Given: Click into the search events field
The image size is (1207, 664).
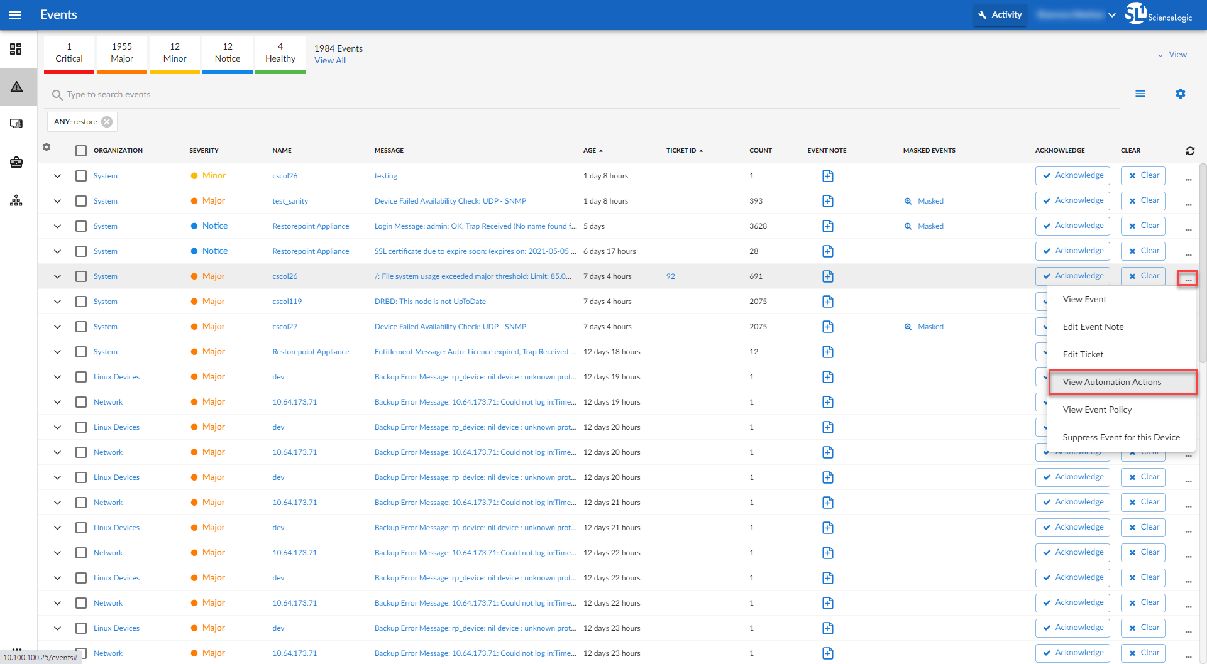Looking at the screenshot, I should pyautogui.click(x=251, y=94).
